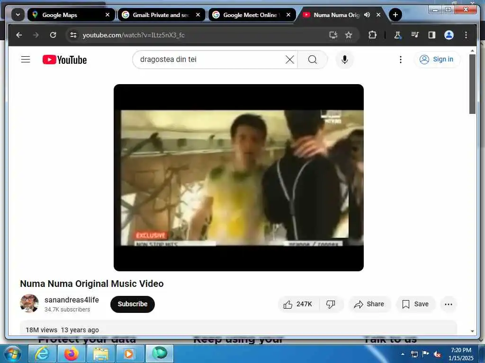Start voice search with the microphone
485x363 pixels.
[x=345, y=59]
